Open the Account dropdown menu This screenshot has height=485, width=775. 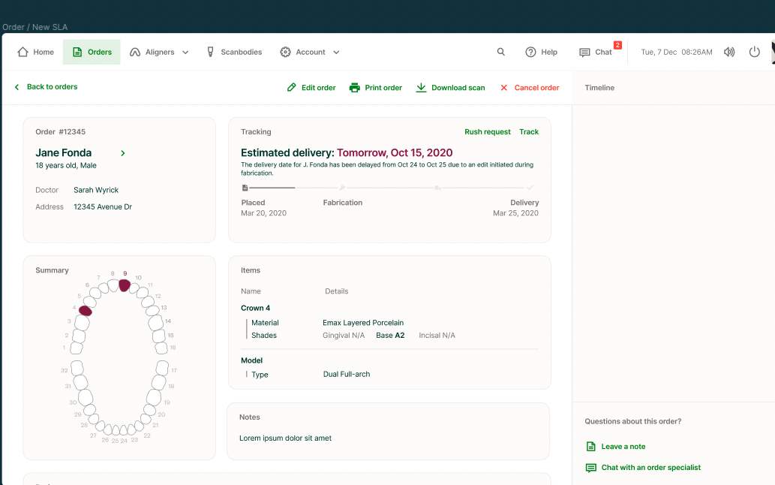[x=310, y=52]
